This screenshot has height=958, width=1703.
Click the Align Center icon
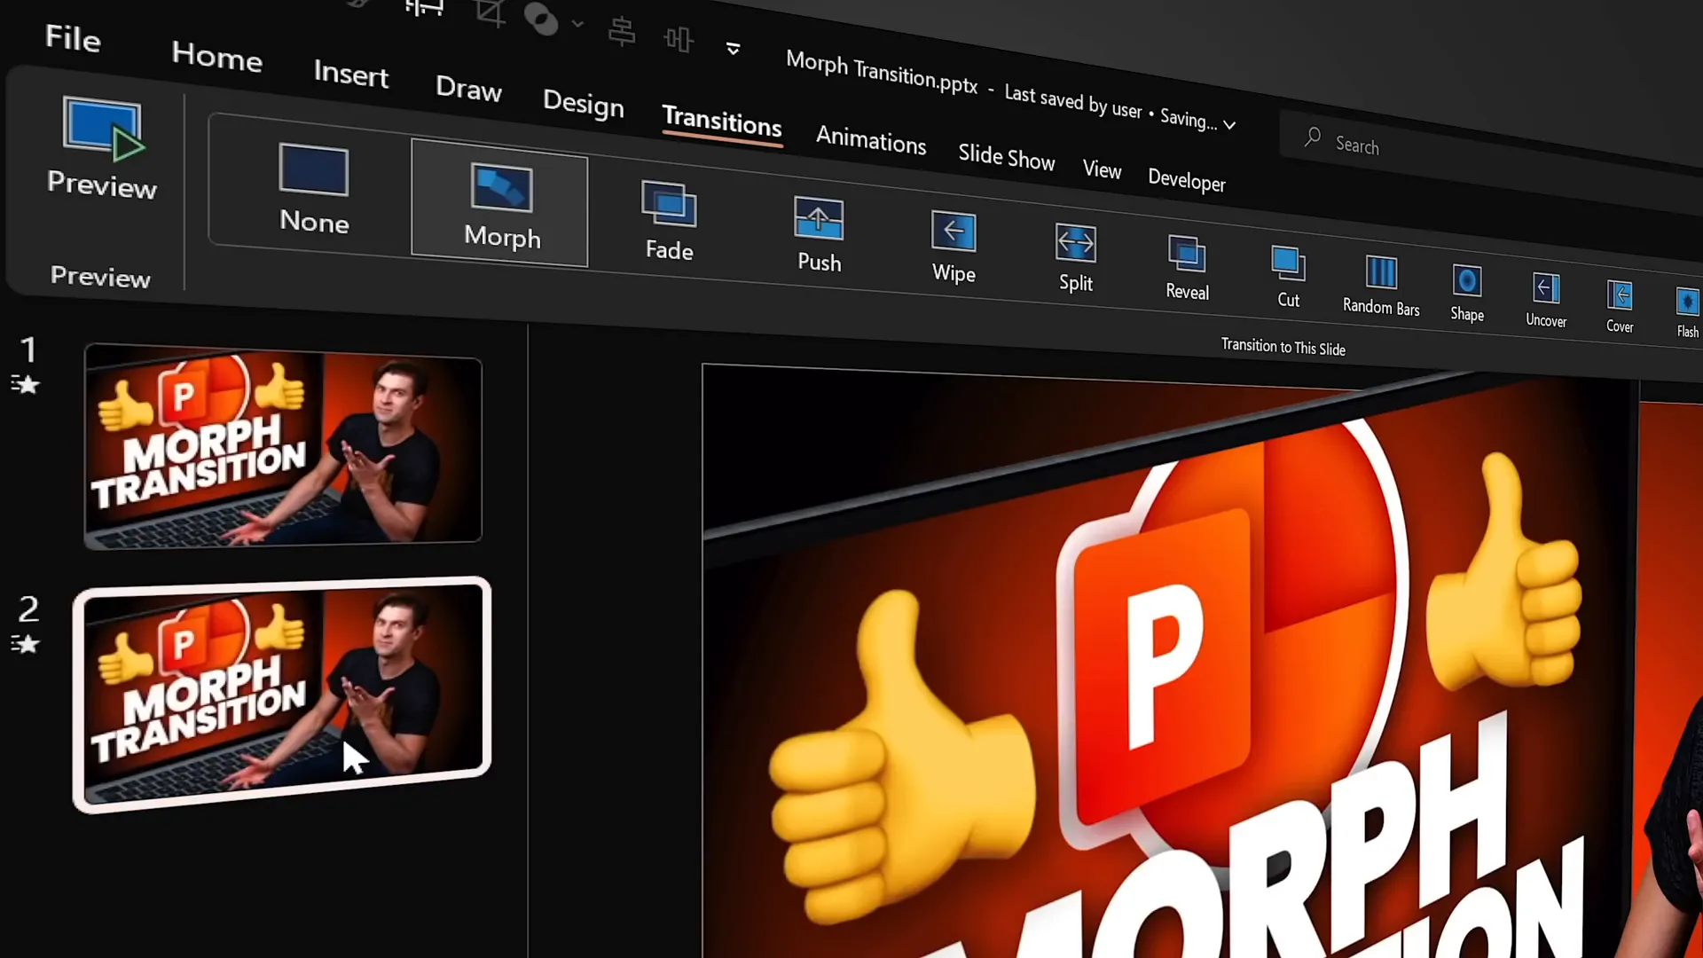pyautogui.click(x=622, y=32)
